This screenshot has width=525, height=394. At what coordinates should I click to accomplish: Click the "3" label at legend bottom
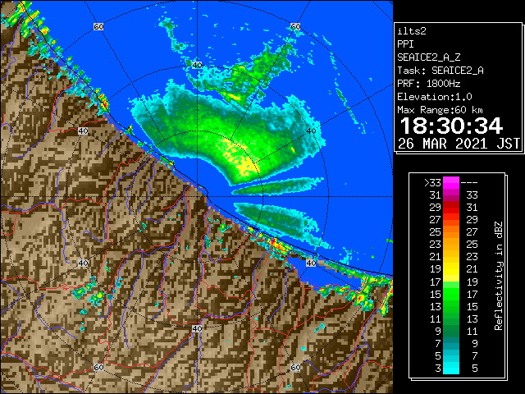click(438, 369)
